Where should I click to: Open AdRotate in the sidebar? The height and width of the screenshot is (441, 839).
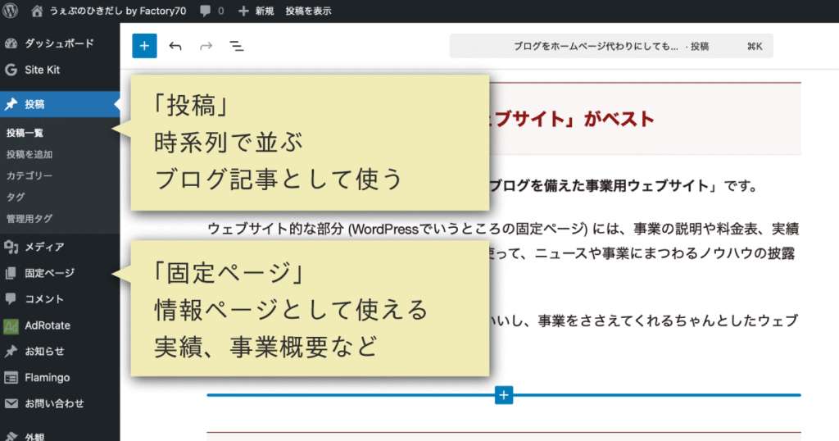[x=48, y=325]
